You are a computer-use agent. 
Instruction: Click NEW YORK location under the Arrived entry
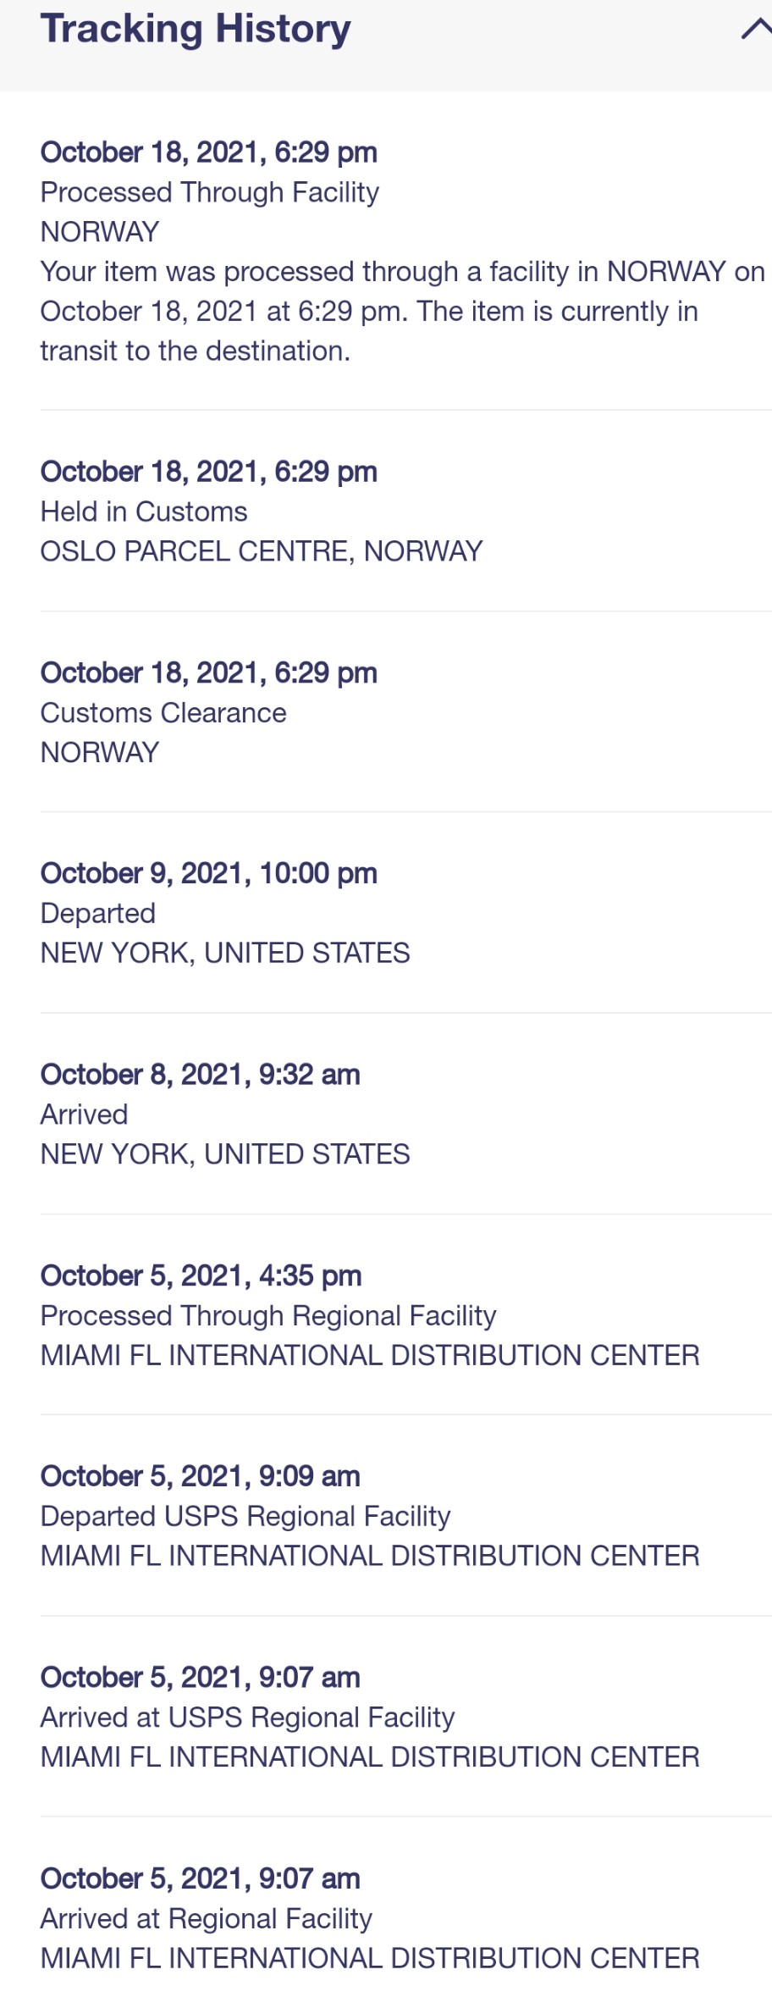(x=225, y=1153)
